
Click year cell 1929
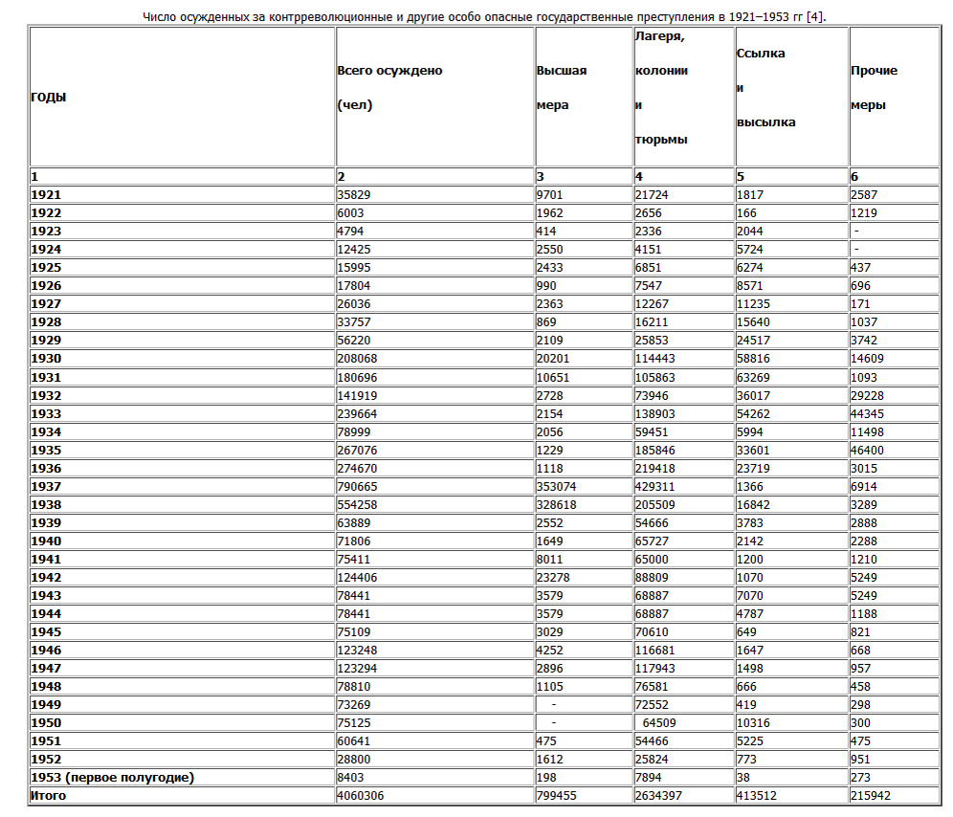pyautogui.click(x=183, y=341)
